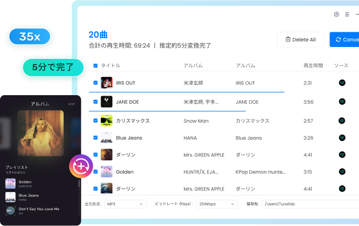Click the 3:56 duration cell
359x226 pixels.
coord(308,102)
